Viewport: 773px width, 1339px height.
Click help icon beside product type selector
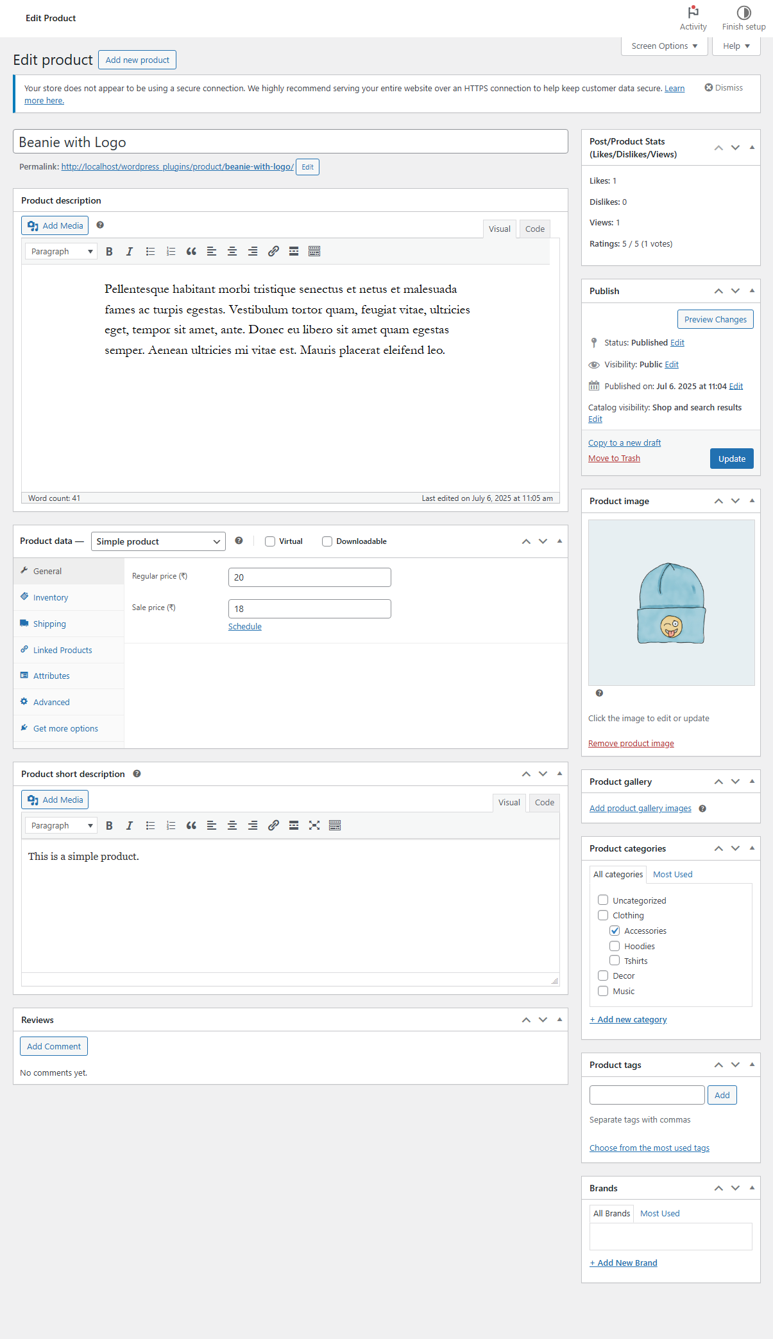[x=239, y=541]
